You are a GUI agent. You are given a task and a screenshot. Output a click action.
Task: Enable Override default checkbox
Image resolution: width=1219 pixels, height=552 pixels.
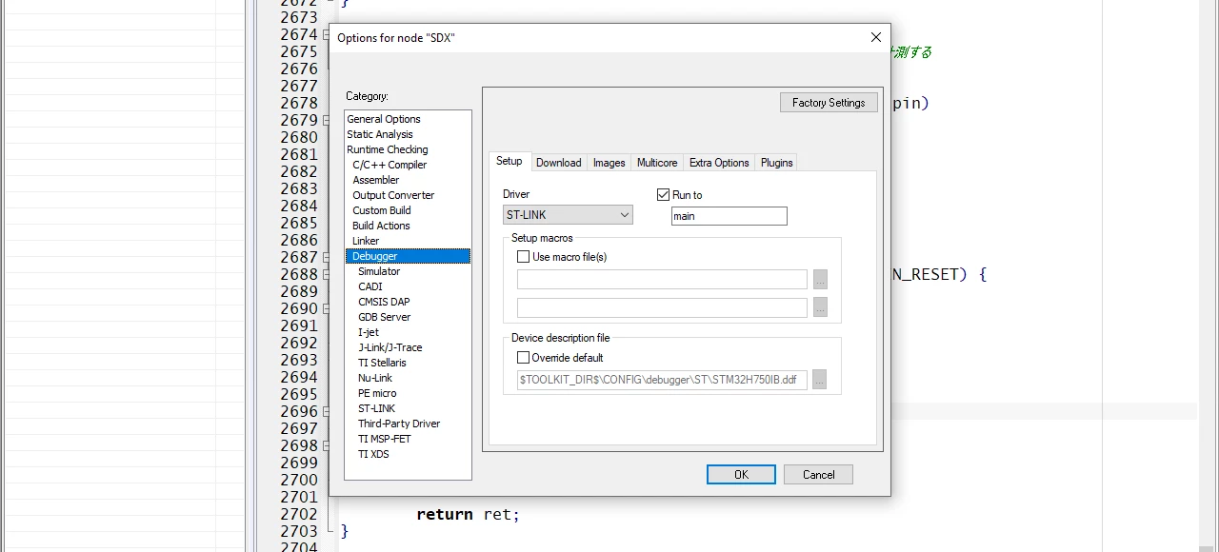pyautogui.click(x=523, y=357)
